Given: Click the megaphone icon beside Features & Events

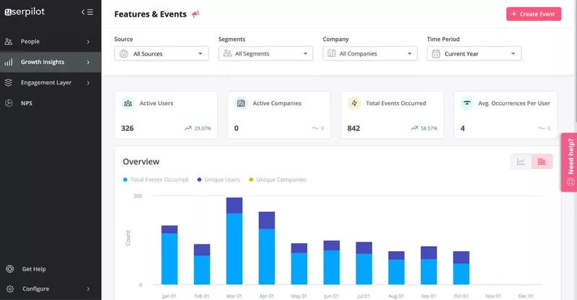Looking at the screenshot, I should (195, 14).
